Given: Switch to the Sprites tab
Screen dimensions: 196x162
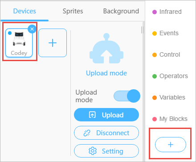Looking at the screenshot, I should tap(73, 11).
